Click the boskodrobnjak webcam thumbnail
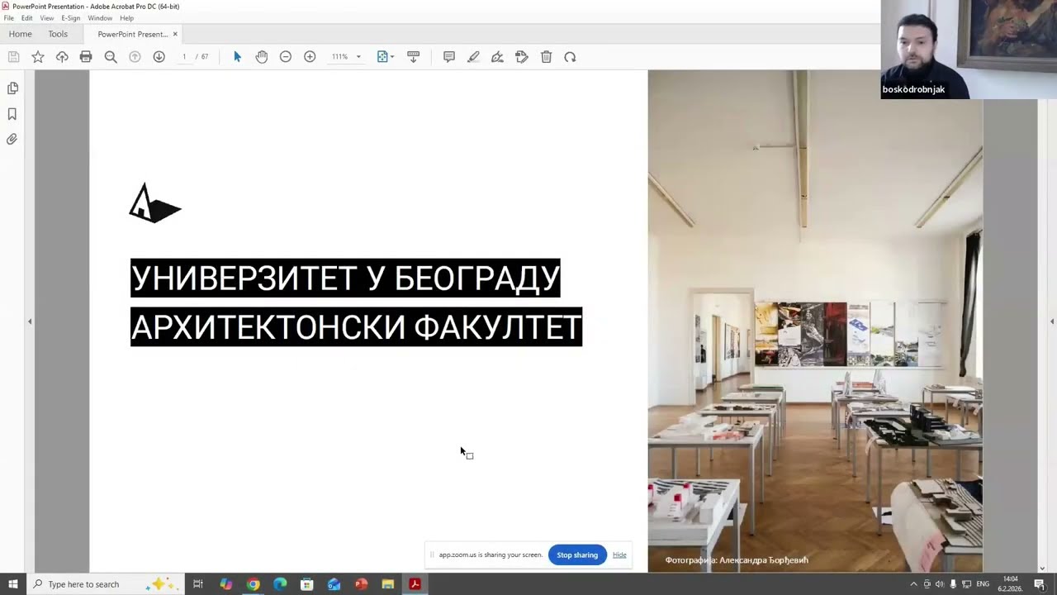Image resolution: width=1057 pixels, height=595 pixels. pyautogui.click(x=969, y=50)
